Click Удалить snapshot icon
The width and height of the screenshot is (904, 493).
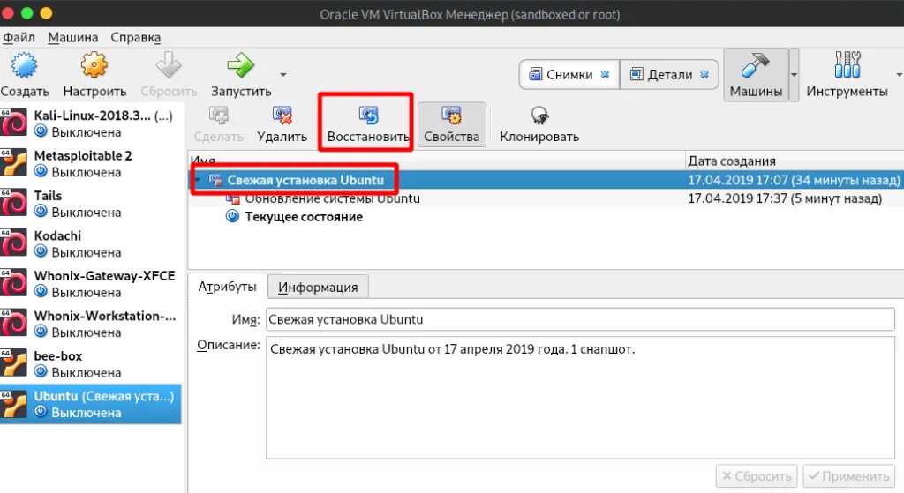(x=282, y=116)
